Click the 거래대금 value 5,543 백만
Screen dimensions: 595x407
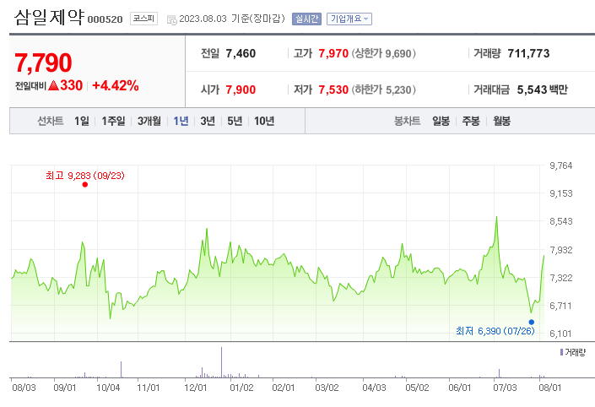[x=543, y=90]
